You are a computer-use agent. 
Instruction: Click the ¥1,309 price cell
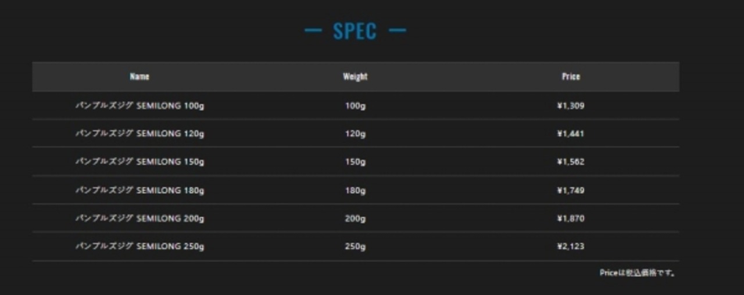coord(570,106)
